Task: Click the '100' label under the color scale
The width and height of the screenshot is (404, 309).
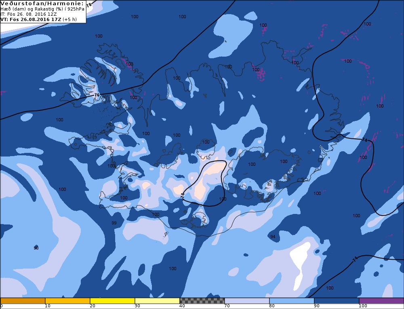Action: 363,306
